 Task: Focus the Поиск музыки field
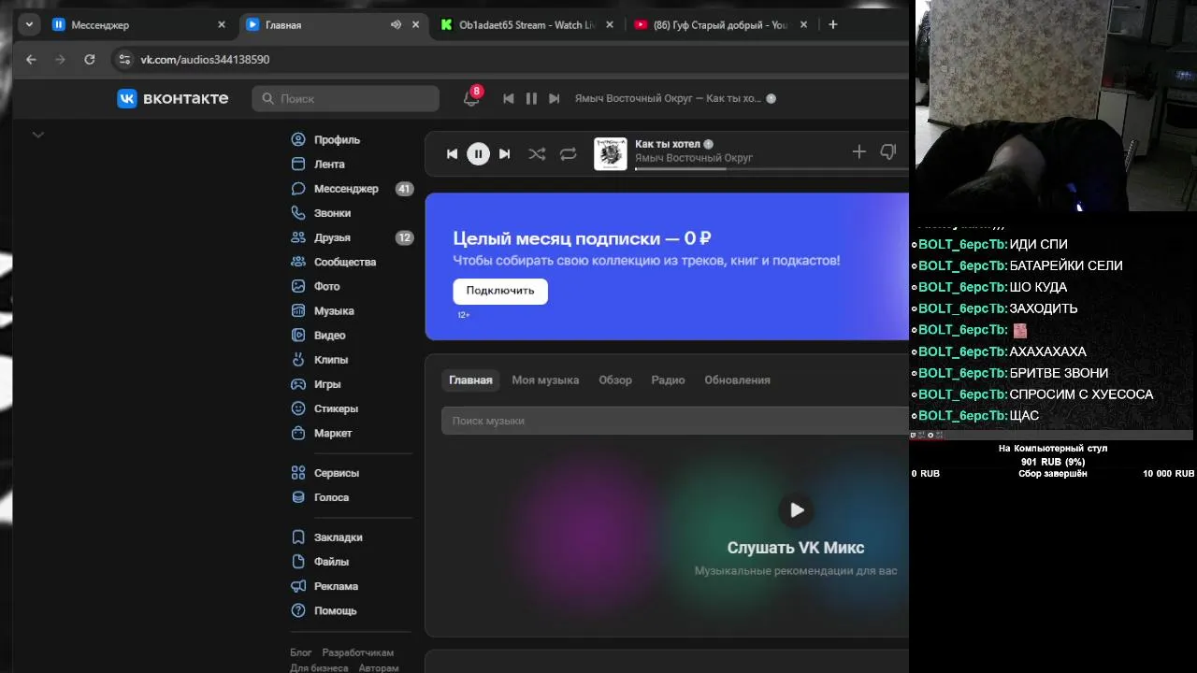click(x=675, y=422)
